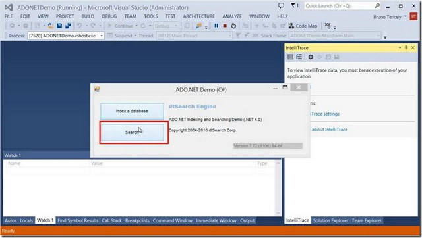Switch to IntelliTrace Calls view icon

[x=299, y=57]
